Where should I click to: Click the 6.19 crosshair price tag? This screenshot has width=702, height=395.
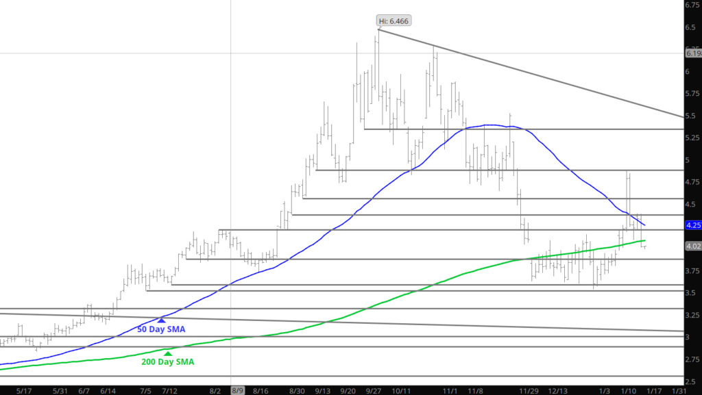tap(692, 53)
